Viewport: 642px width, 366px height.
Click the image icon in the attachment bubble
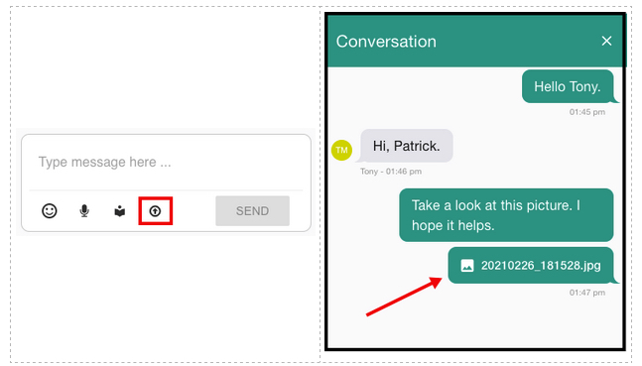coord(467,266)
